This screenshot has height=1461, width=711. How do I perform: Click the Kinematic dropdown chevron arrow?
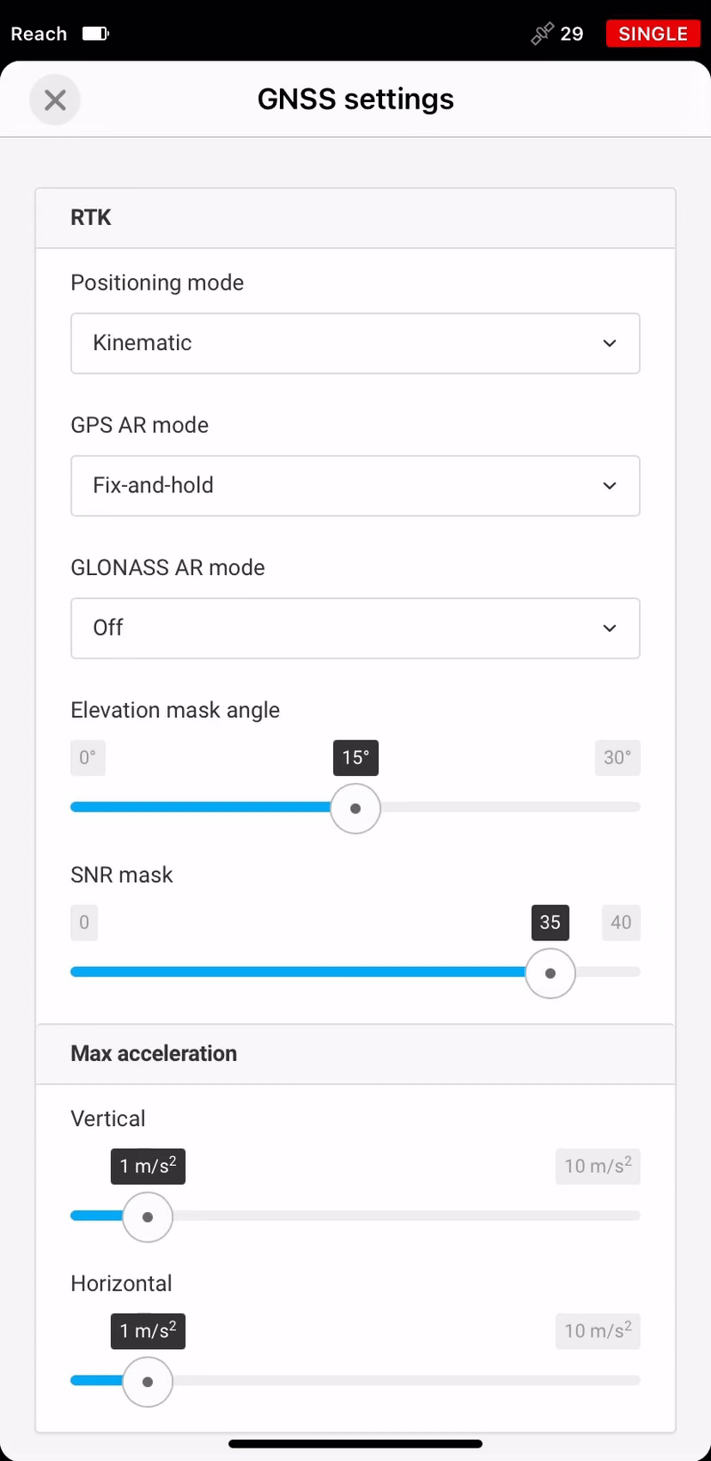(x=610, y=343)
